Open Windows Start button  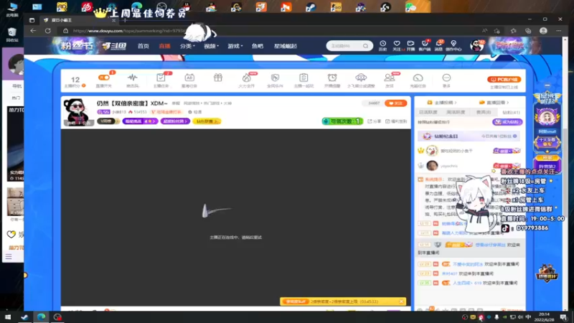tap(8, 317)
